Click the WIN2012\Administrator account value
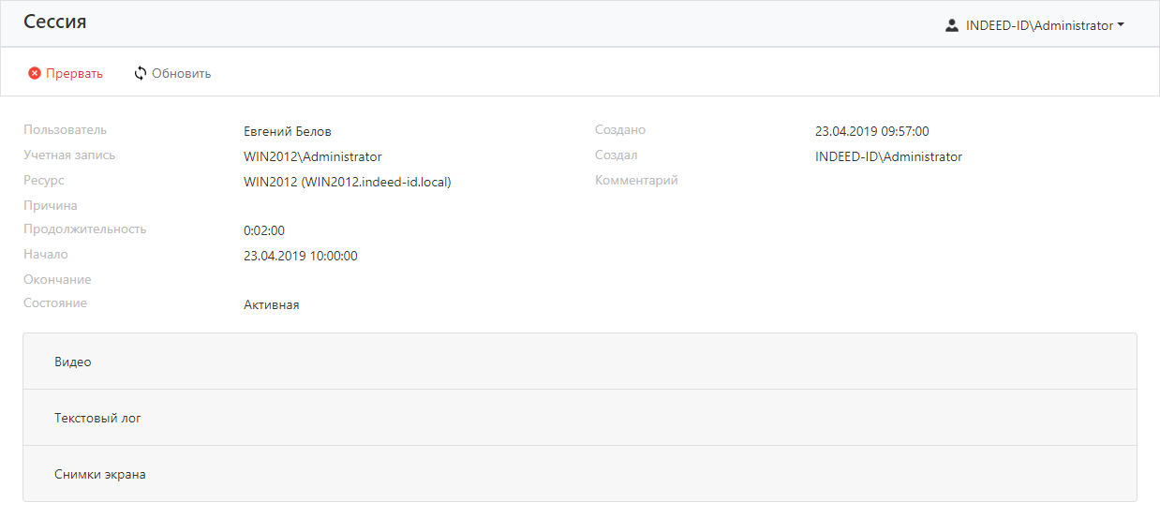 pos(312,156)
